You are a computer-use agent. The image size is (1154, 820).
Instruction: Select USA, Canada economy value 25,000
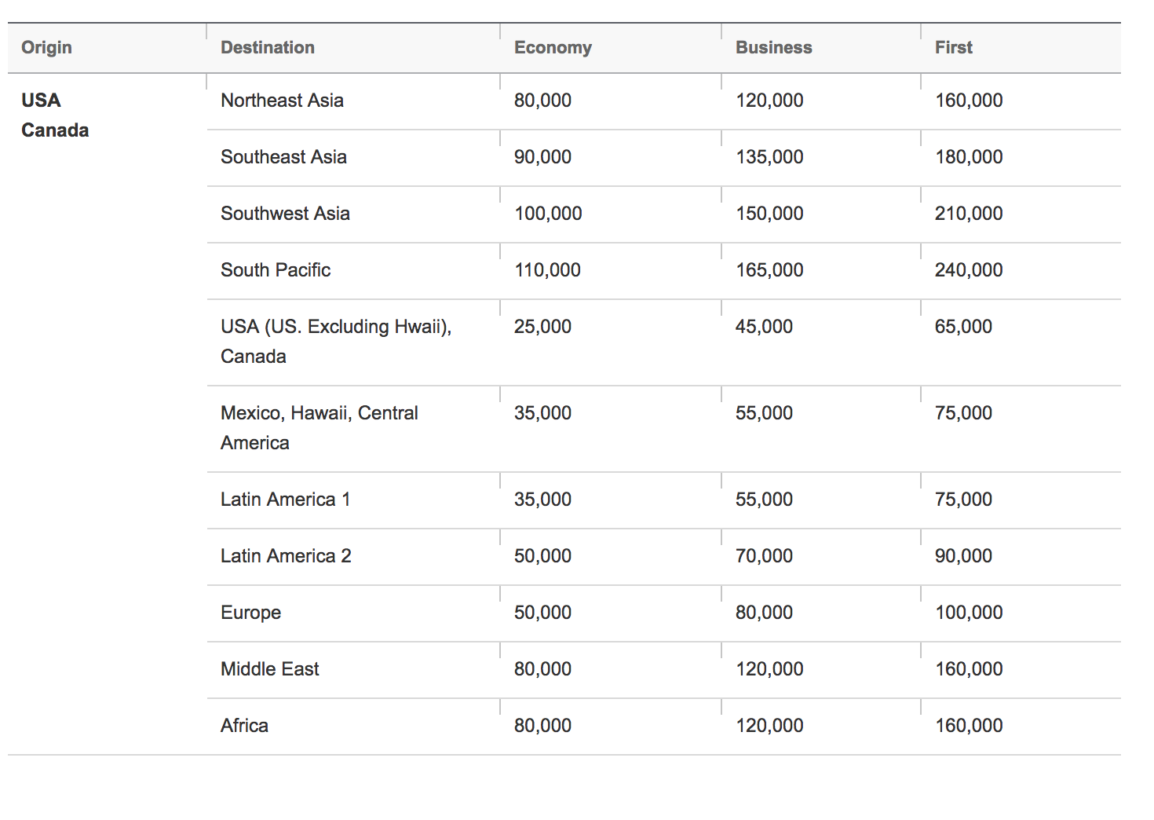point(542,327)
